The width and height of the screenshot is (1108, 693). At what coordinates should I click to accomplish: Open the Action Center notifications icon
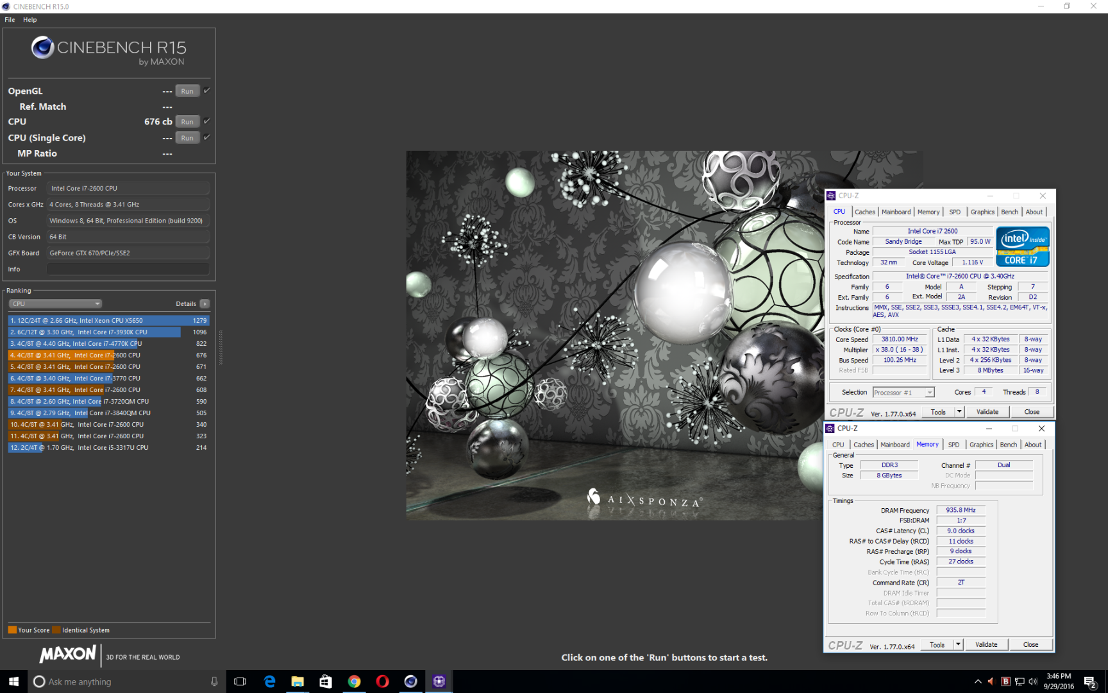[x=1090, y=681]
